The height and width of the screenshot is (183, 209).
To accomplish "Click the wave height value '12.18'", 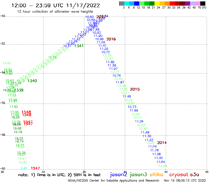I will (107, 55).
